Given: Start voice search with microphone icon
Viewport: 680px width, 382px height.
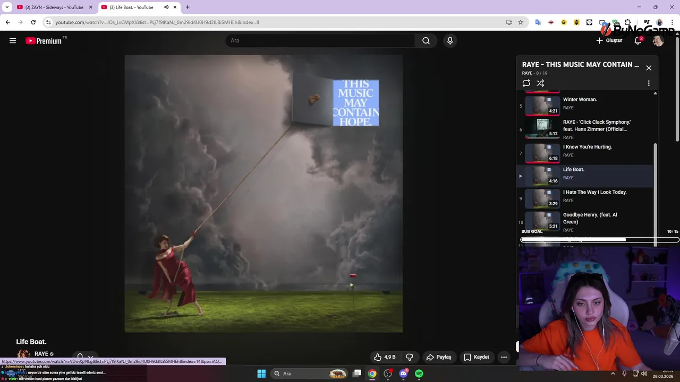Looking at the screenshot, I should click(450, 41).
